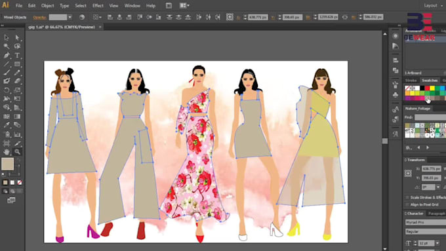
Task: Select the Hand tool
Action: click(x=7, y=152)
